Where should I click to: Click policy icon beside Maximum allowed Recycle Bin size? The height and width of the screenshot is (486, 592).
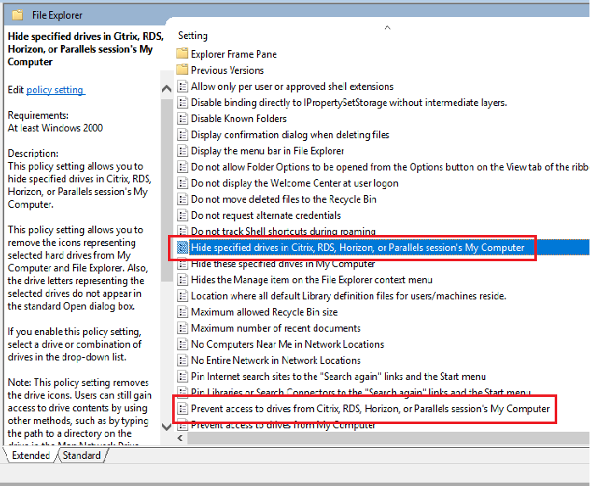pyautogui.click(x=182, y=312)
